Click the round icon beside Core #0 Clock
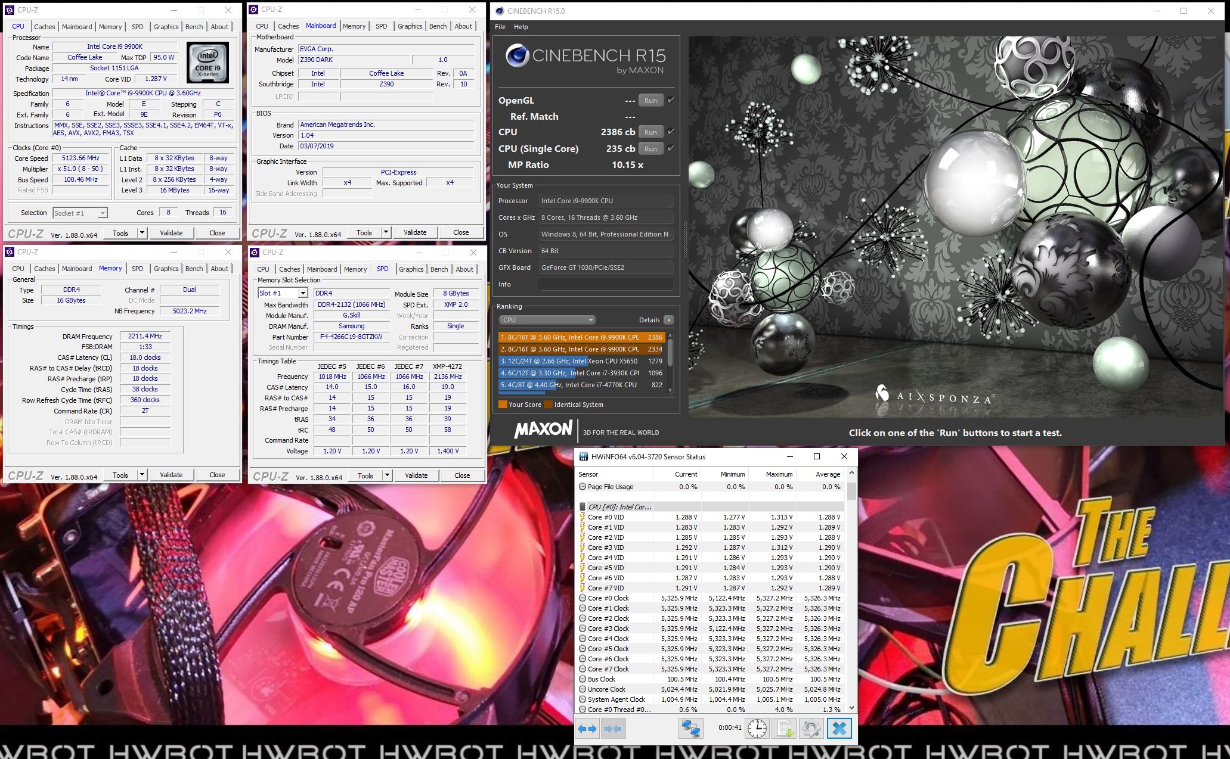The image size is (1230, 759). coord(583,598)
